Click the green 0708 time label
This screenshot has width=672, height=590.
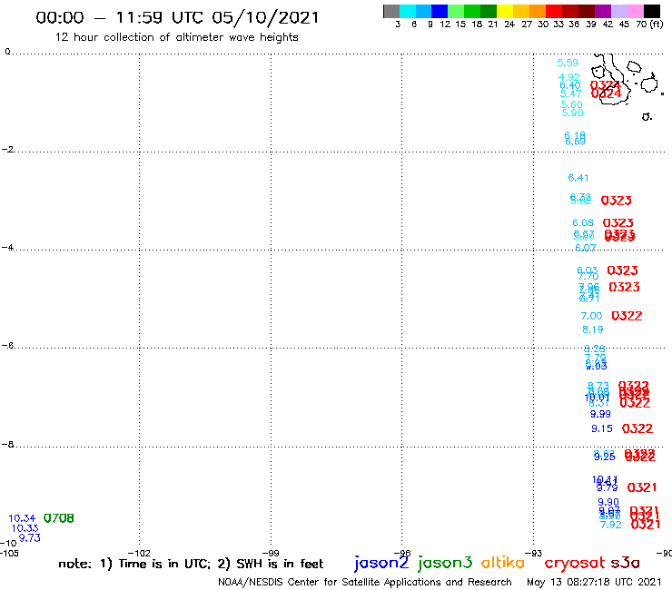(59, 518)
